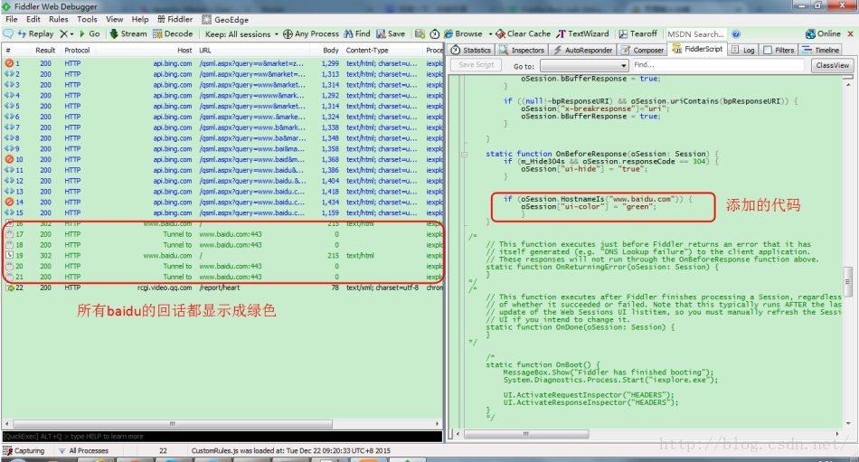Click script editor horizontal scrollbar
859x462 pixels.
pyautogui.click(x=526, y=433)
